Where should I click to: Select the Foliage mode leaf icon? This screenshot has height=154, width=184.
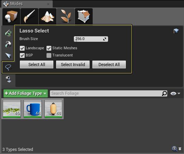tap(66, 16)
